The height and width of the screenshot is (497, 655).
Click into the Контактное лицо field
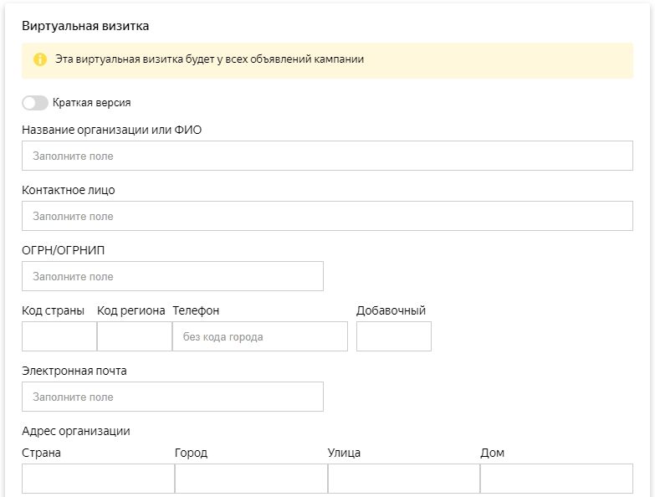327,216
